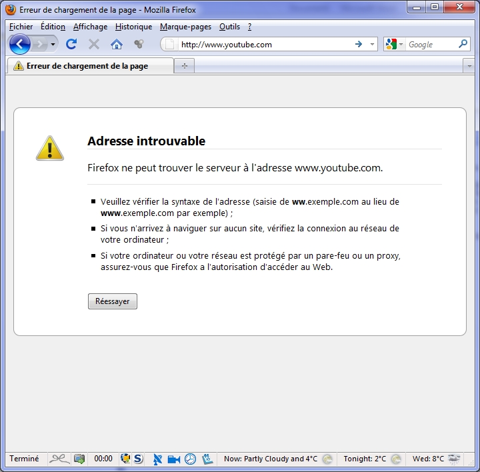Image resolution: width=480 pixels, height=472 pixels.
Task: Click the scissors-like status bar icon
Action: pyautogui.click(x=59, y=459)
